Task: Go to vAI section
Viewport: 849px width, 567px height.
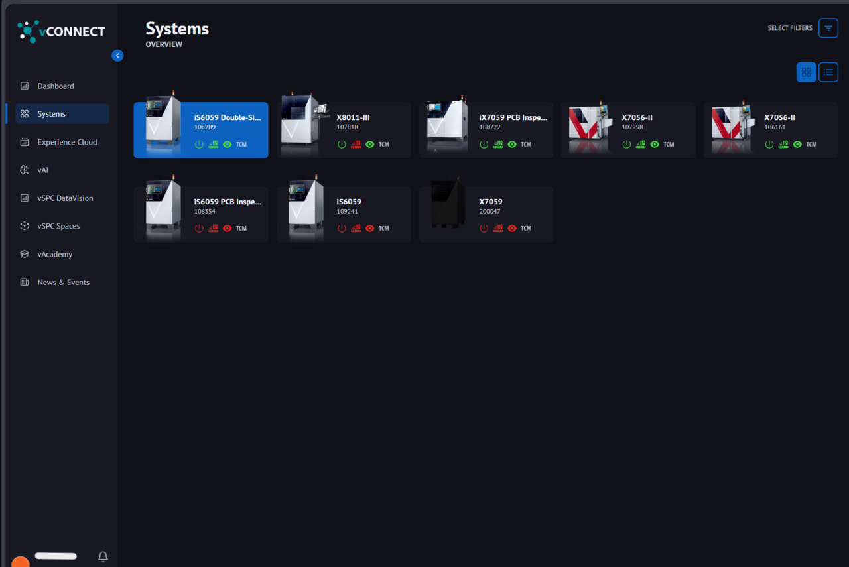Action: pos(42,170)
